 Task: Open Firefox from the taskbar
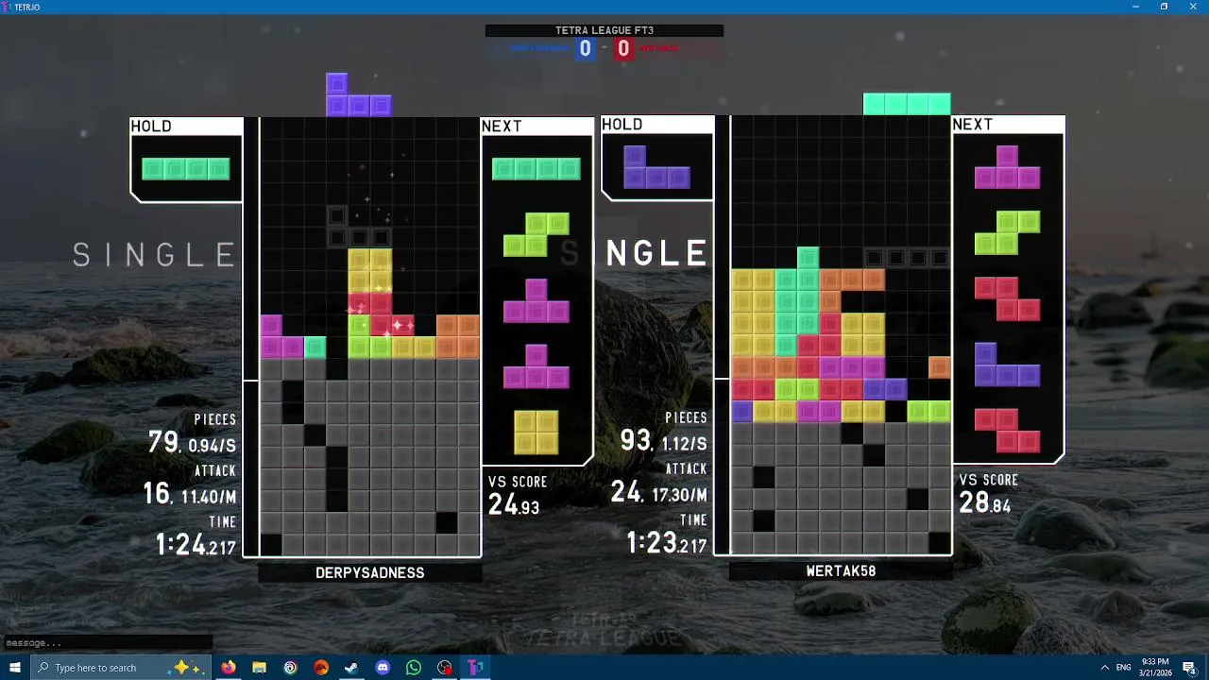(x=228, y=668)
